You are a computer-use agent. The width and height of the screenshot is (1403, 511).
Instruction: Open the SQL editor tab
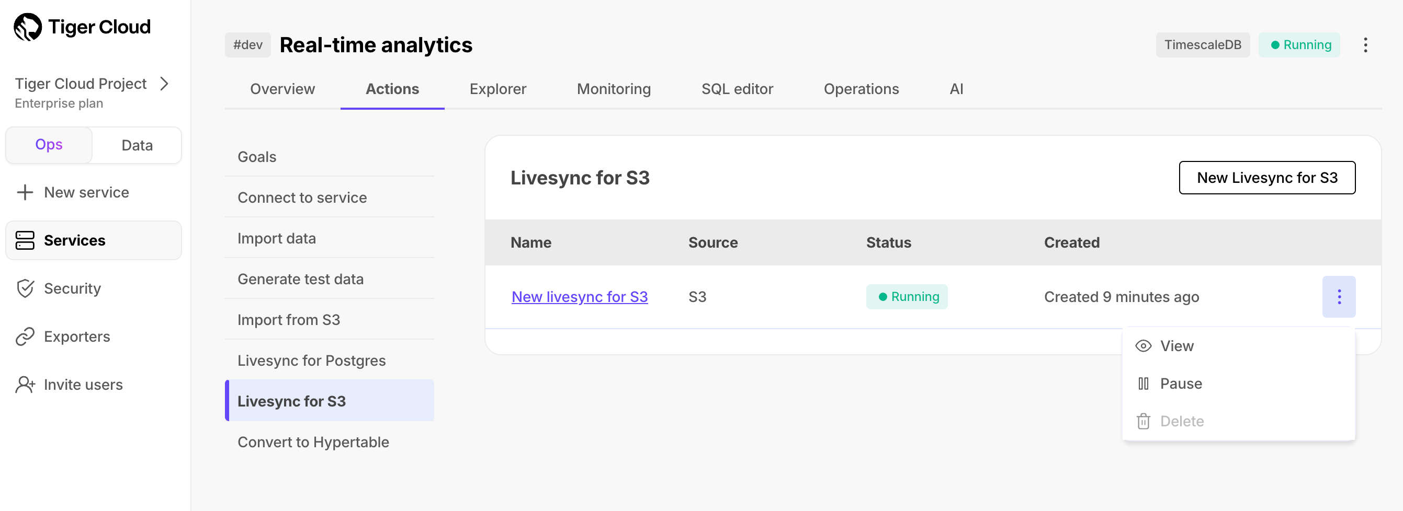click(x=737, y=89)
